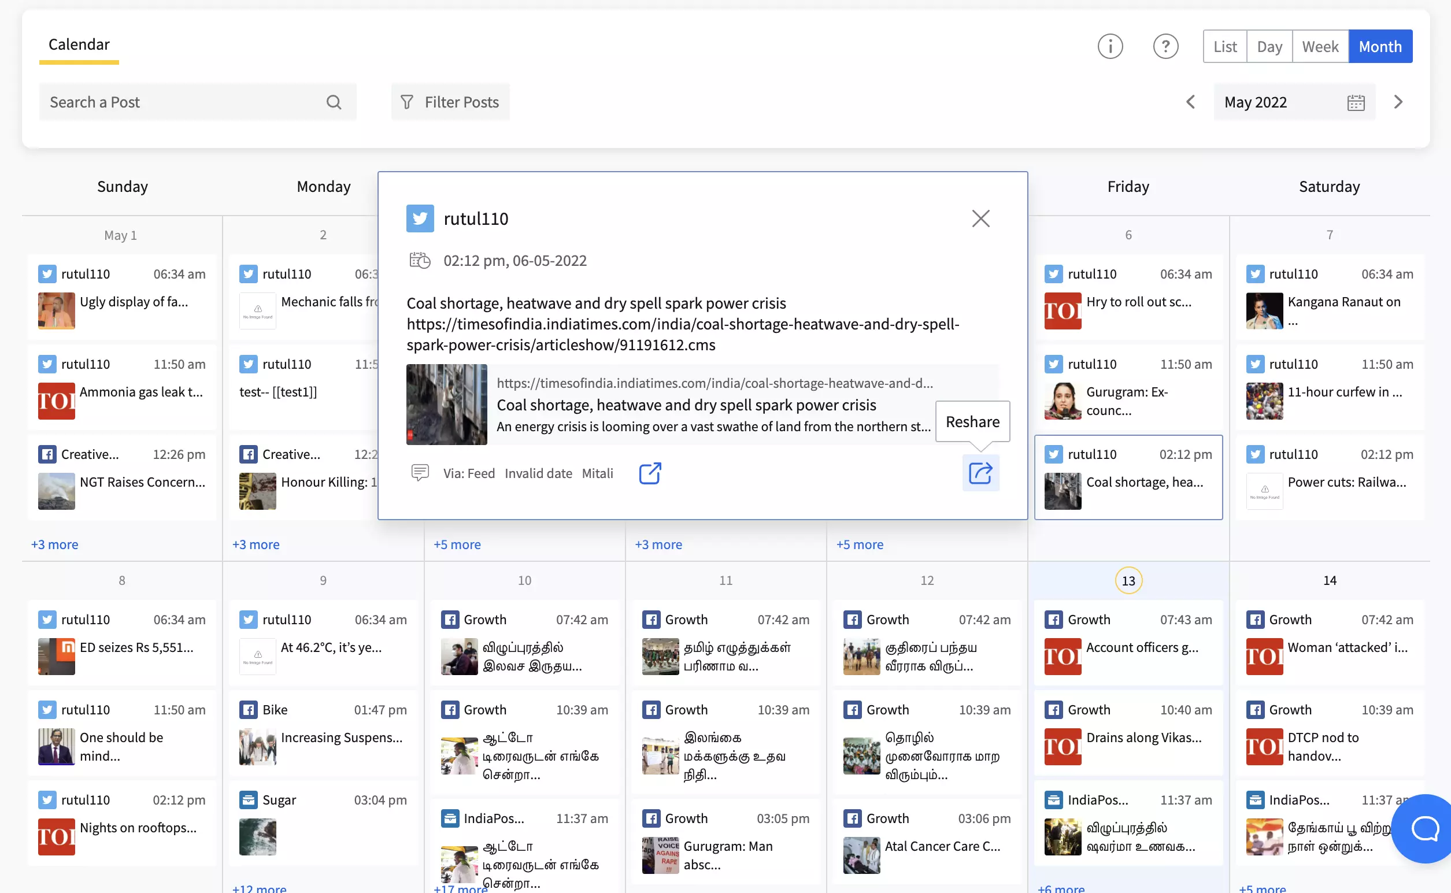Screen dimensions: 1451x893
Task: Expand +3 more under Wednesday
Action: click(658, 544)
